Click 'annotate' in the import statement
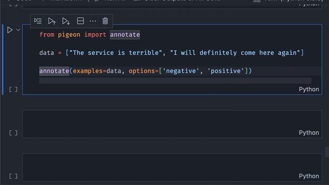The image size is (329, 185). point(125,34)
